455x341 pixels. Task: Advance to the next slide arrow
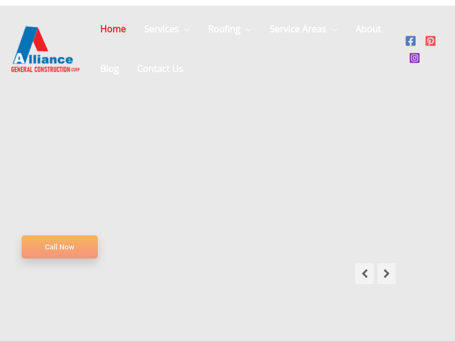(387, 273)
